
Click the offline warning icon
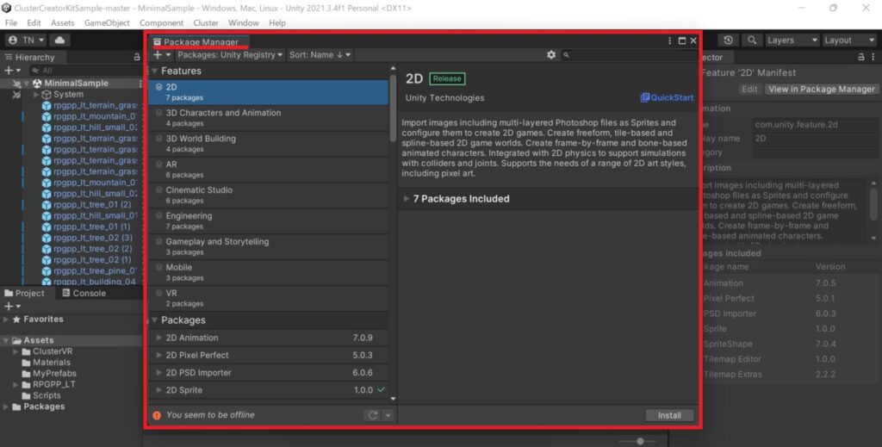coord(157,415)
